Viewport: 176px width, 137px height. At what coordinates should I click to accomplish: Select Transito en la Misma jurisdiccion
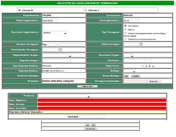[x=126, y=39]
